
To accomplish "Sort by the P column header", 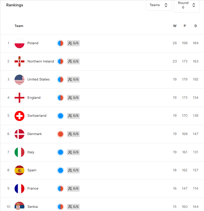I will tap(185, 26).
